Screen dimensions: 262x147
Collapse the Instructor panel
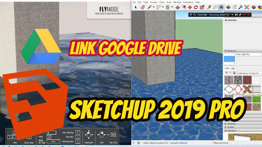[x=226, y=130]
